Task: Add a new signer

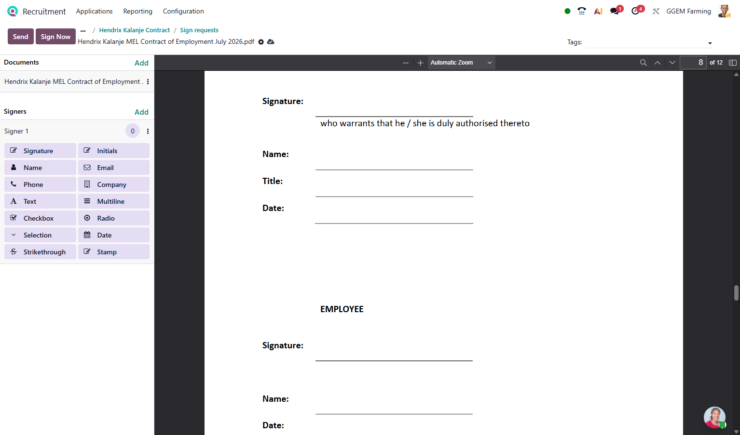Action: click(141, 112)
